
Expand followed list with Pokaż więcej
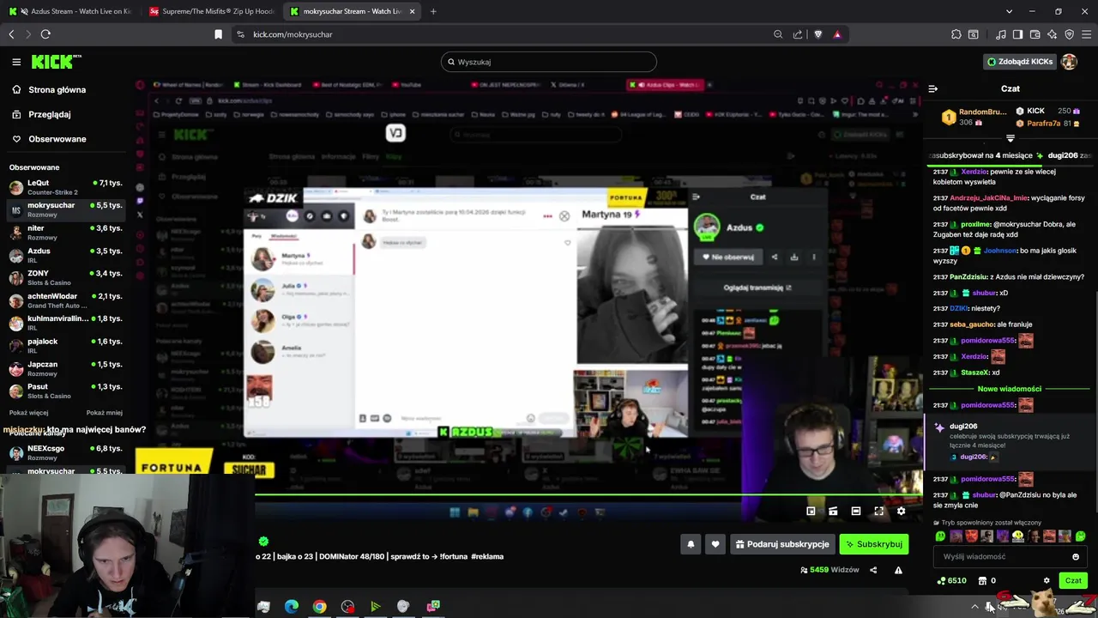(28, 413)
